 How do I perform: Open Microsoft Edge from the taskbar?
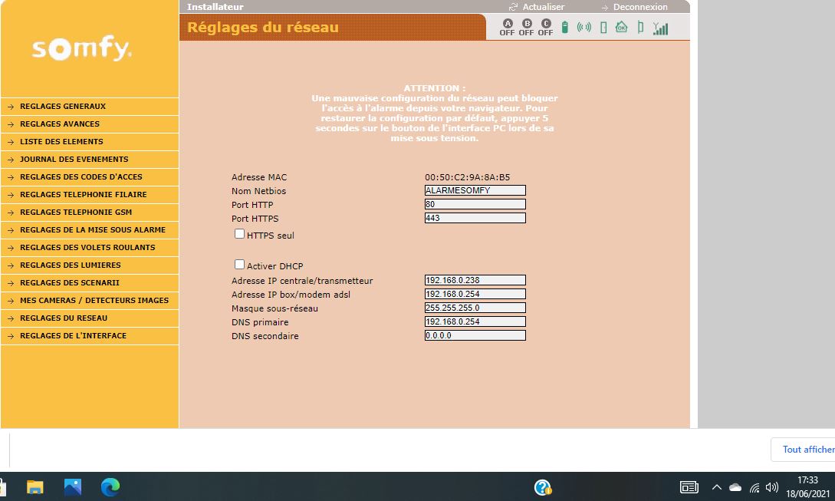(x=110, y=486)
